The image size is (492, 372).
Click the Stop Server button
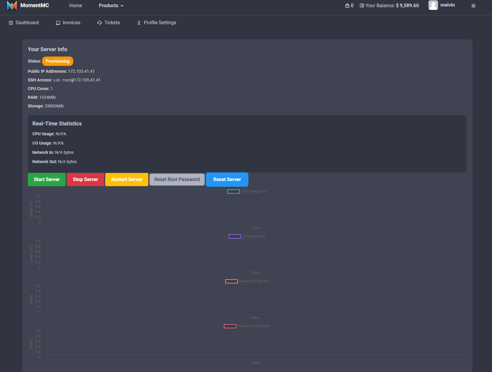tap(85, 180)
